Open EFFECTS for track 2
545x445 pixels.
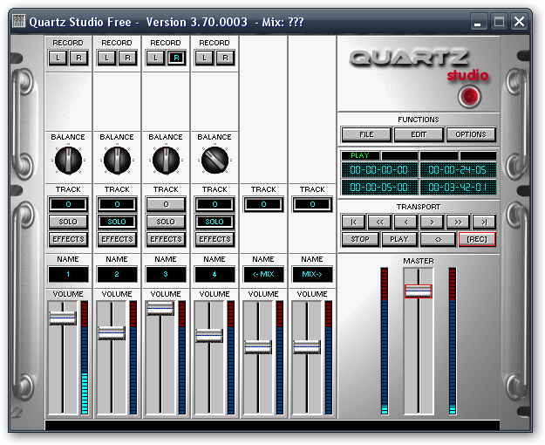point(117,239)
